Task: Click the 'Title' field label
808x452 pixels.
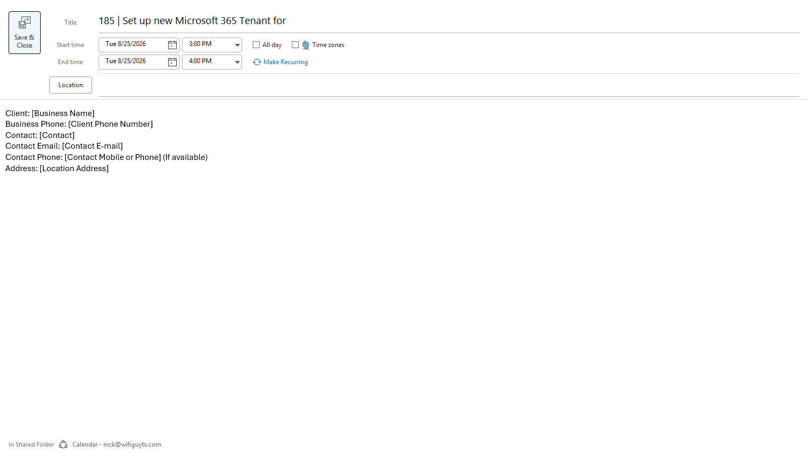Action: [x=71, y=22]
